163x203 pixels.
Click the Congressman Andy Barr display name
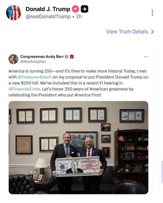pos(42,56)
